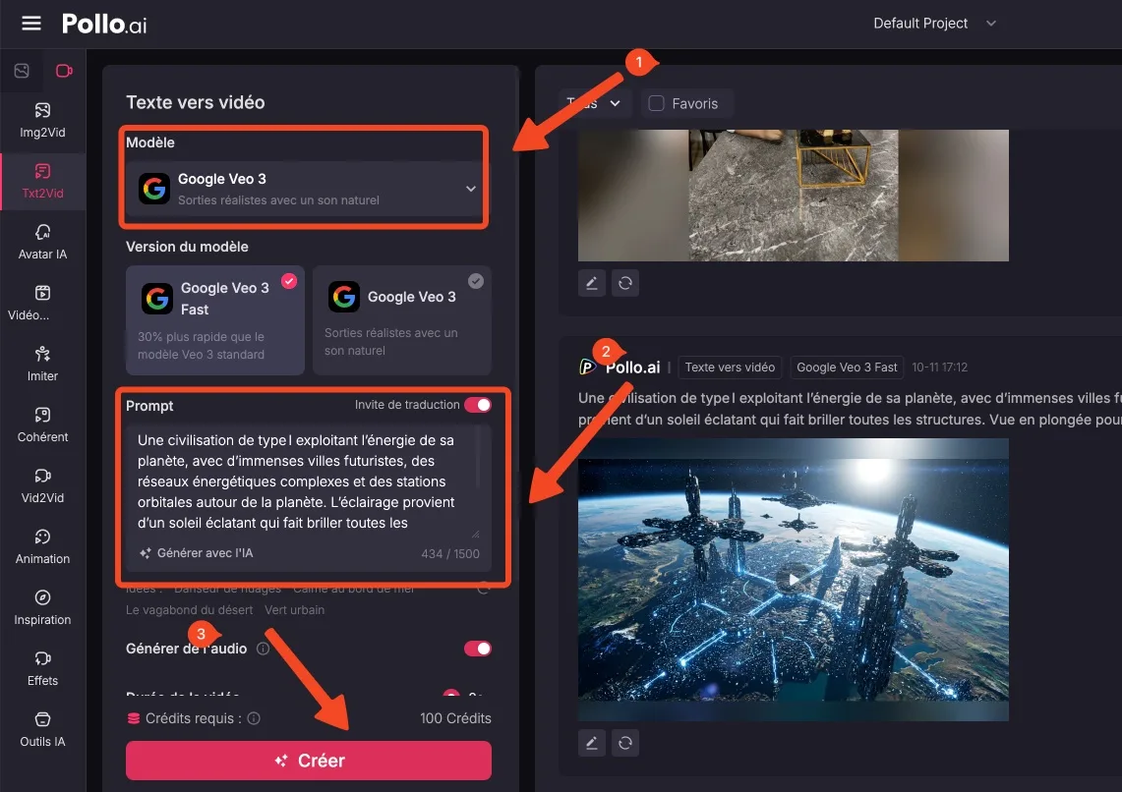This screenshot has height=792, width=1122.
Task: Click edit pencil icon under space video
Action: [x=591, y=743]
